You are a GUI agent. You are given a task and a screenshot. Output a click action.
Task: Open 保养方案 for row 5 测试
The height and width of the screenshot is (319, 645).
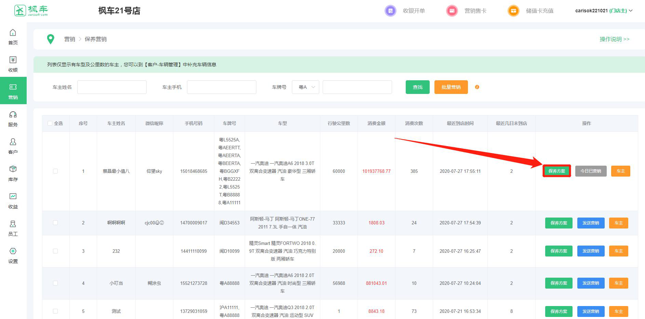click(x=559, y=311)
